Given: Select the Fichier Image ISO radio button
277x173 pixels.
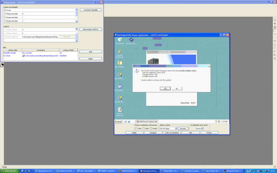Looking at the screenshot, I should (5, 37).
